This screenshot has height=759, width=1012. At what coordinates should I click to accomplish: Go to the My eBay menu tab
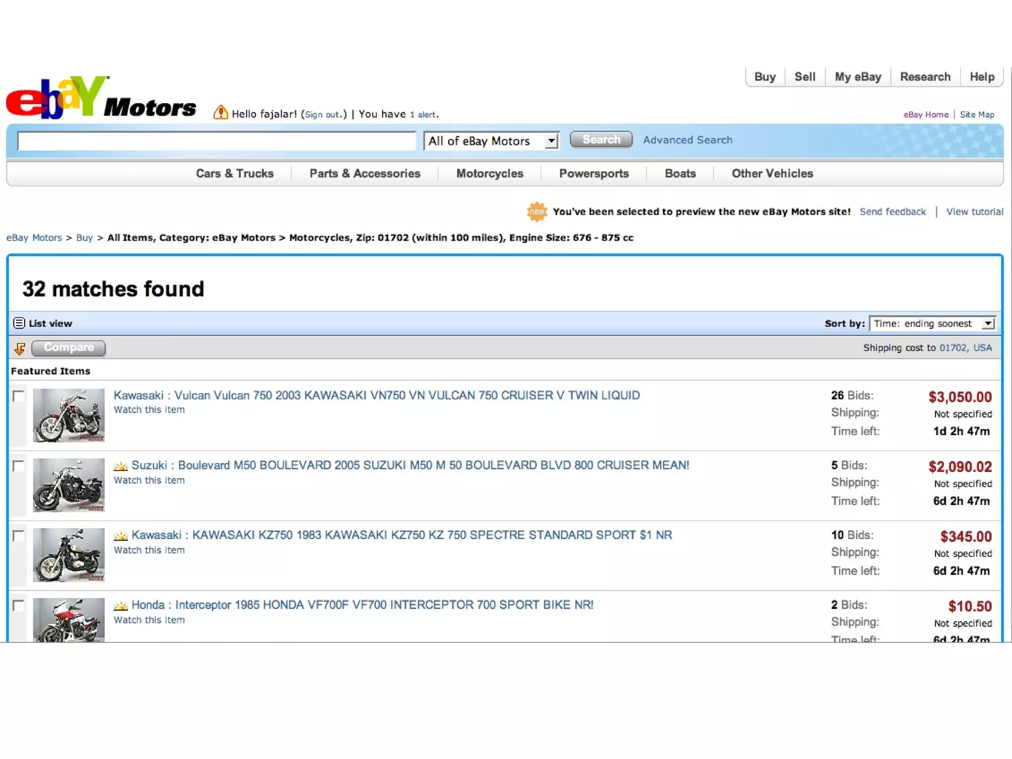[858, 77]
